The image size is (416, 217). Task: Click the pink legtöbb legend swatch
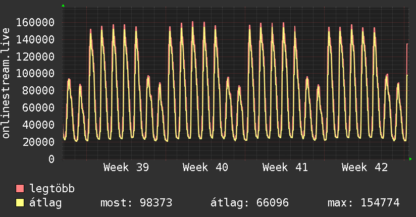pos(20,189)
